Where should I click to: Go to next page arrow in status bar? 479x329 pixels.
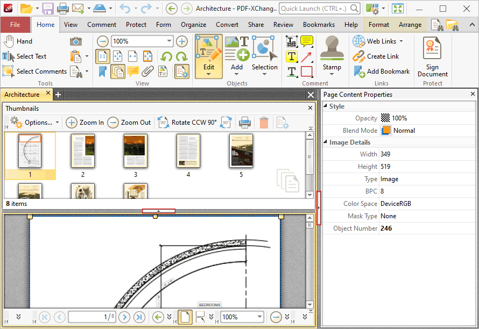click(x=124, y=317)
